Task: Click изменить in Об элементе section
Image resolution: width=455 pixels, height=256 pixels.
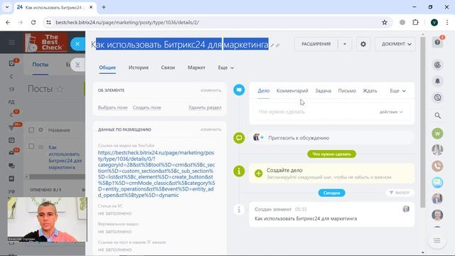Action: pos(211,90)
